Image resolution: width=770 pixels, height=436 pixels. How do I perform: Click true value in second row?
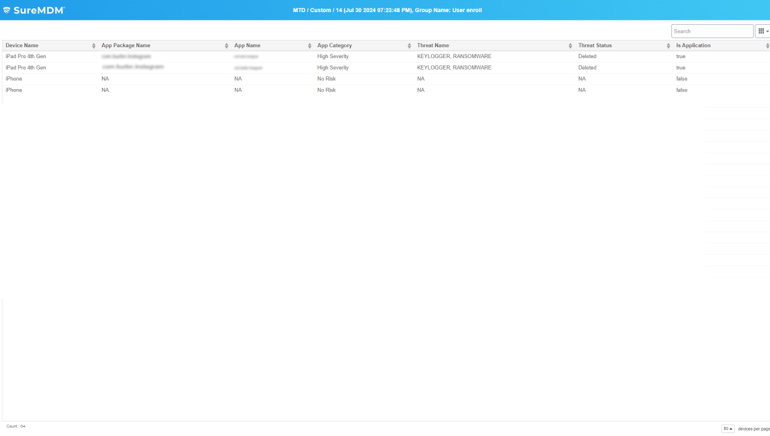coord(681,68)
